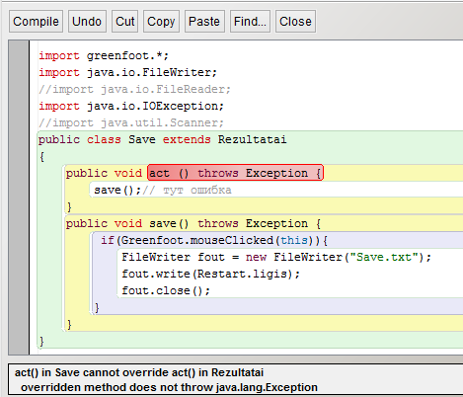
Task: Undo the last edit
Action: click(87, 22)
